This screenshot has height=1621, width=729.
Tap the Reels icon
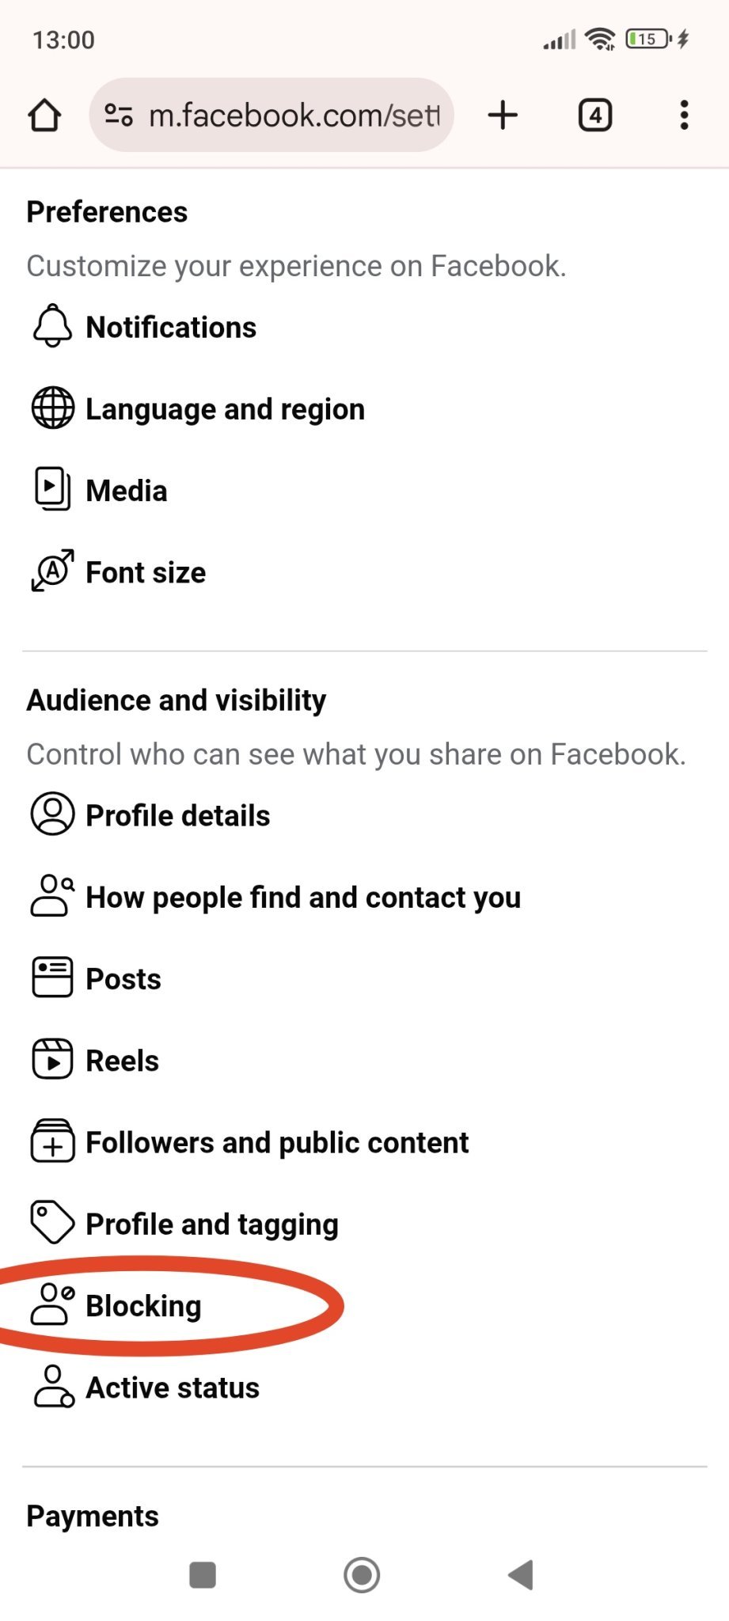pyautogui.click(x=52, y=1060)
